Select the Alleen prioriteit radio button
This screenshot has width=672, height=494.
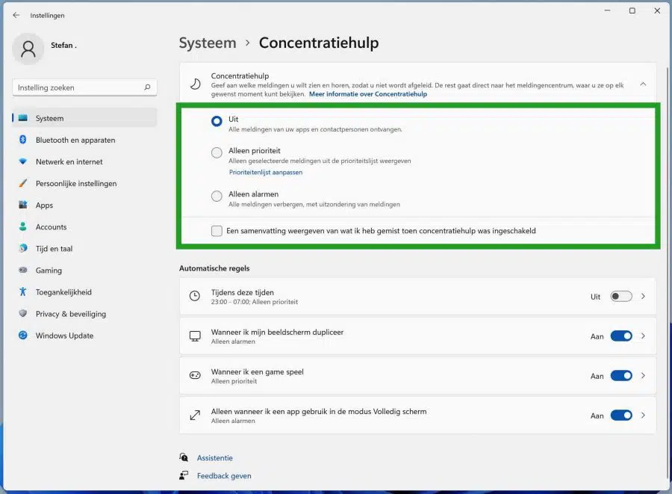(217, 152)
